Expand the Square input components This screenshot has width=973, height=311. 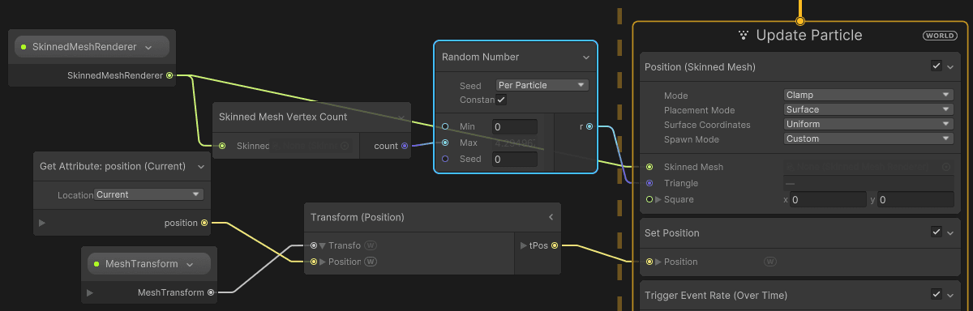(658, 199)
